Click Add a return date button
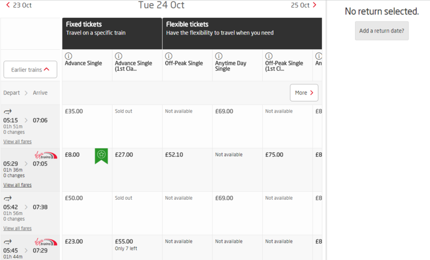Viewport: 430px width, 260px height. click(381, 31)
